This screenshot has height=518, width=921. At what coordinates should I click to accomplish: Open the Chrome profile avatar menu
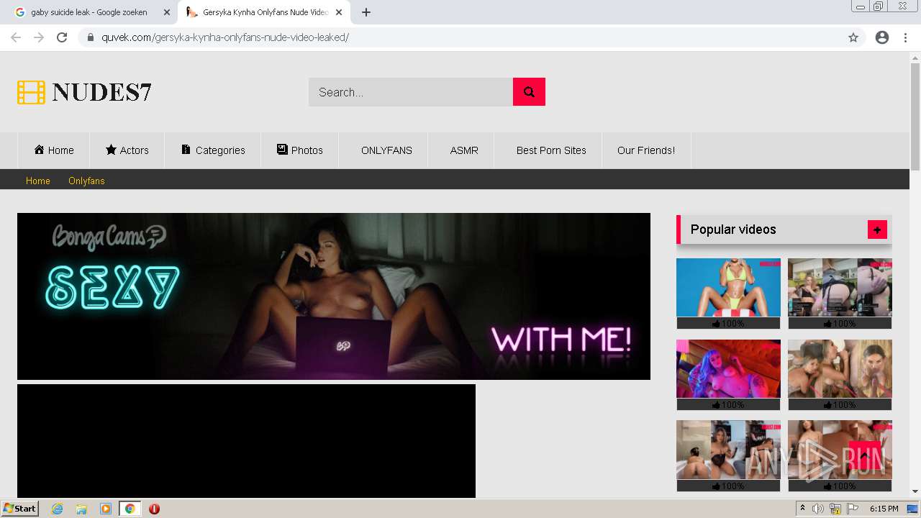coord(882,37)
